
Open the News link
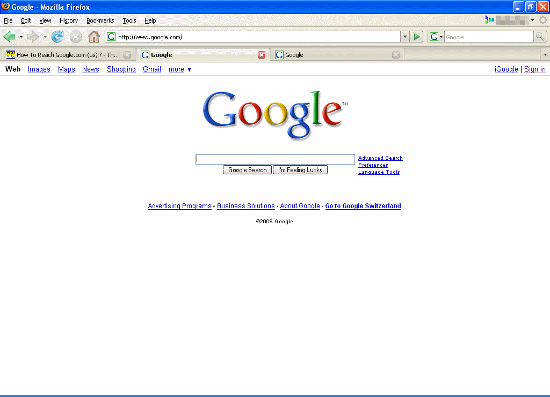90,69
